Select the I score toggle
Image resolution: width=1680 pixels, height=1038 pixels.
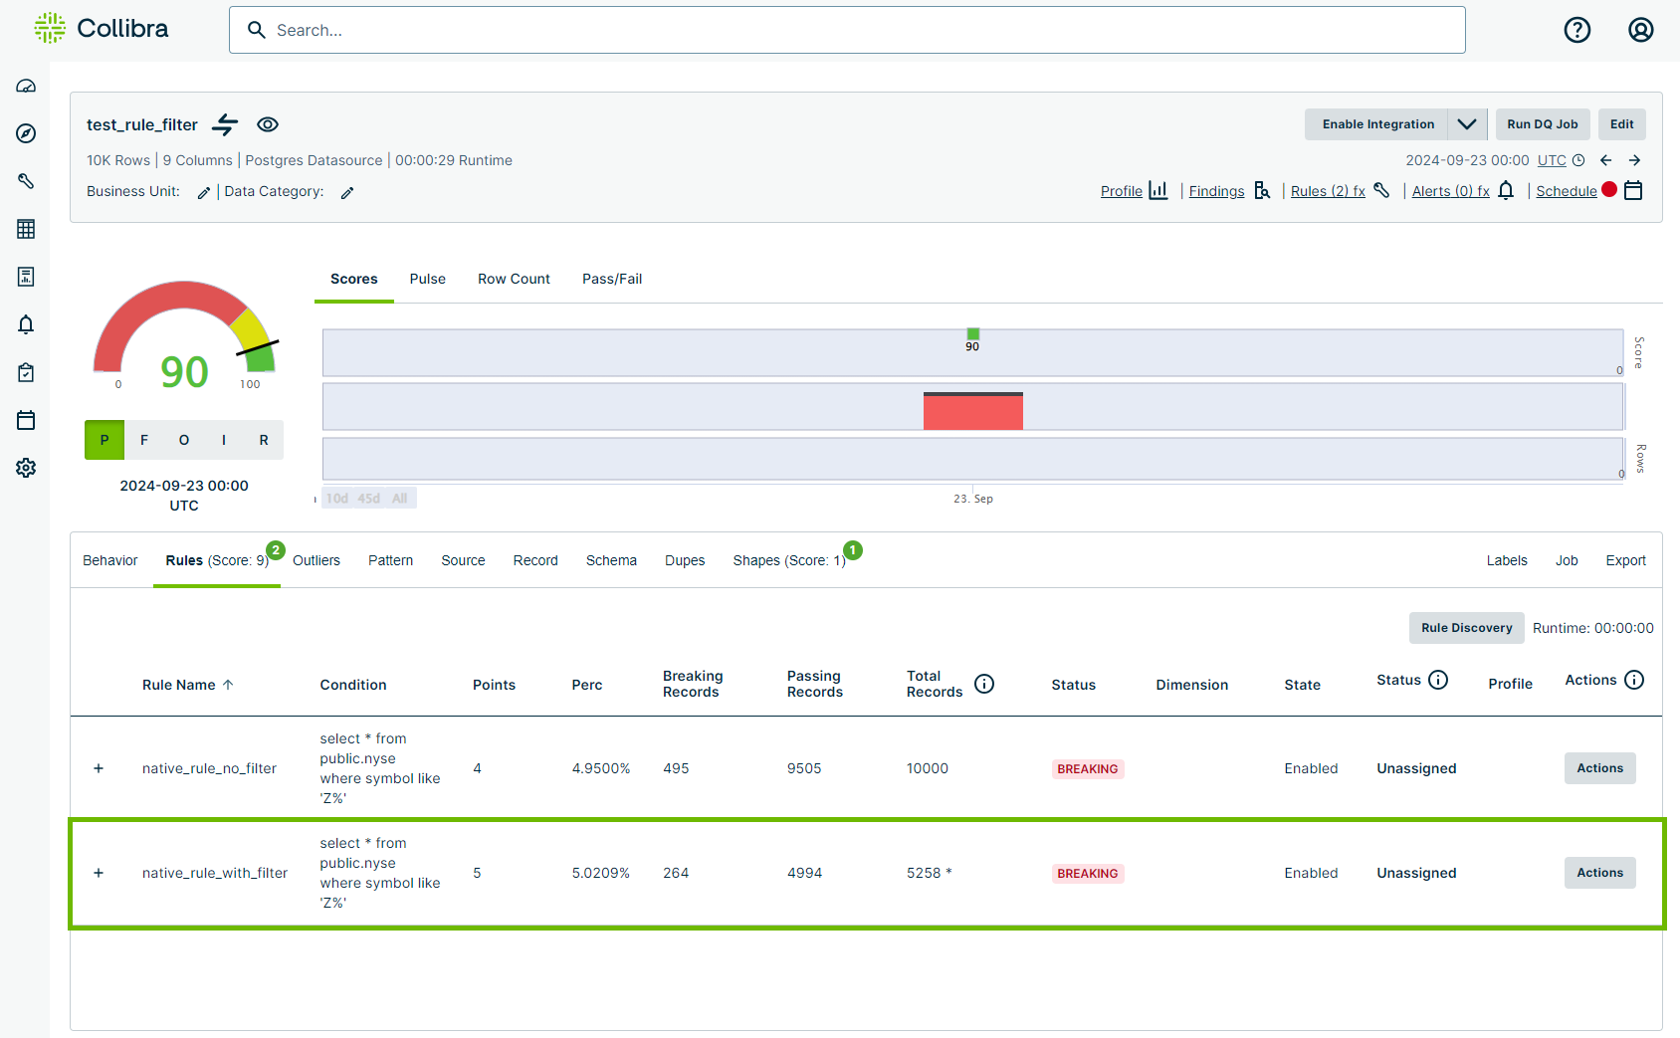(224, 440)
